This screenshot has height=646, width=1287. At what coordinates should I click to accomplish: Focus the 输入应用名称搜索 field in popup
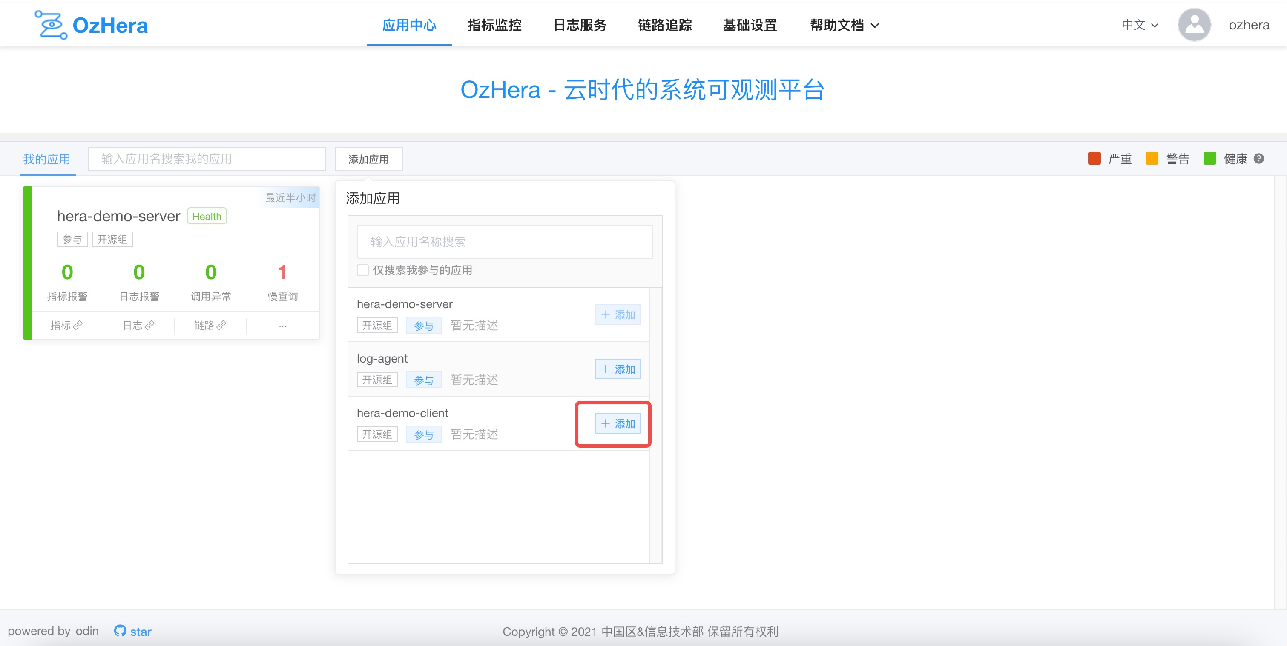tap(505, 242)
